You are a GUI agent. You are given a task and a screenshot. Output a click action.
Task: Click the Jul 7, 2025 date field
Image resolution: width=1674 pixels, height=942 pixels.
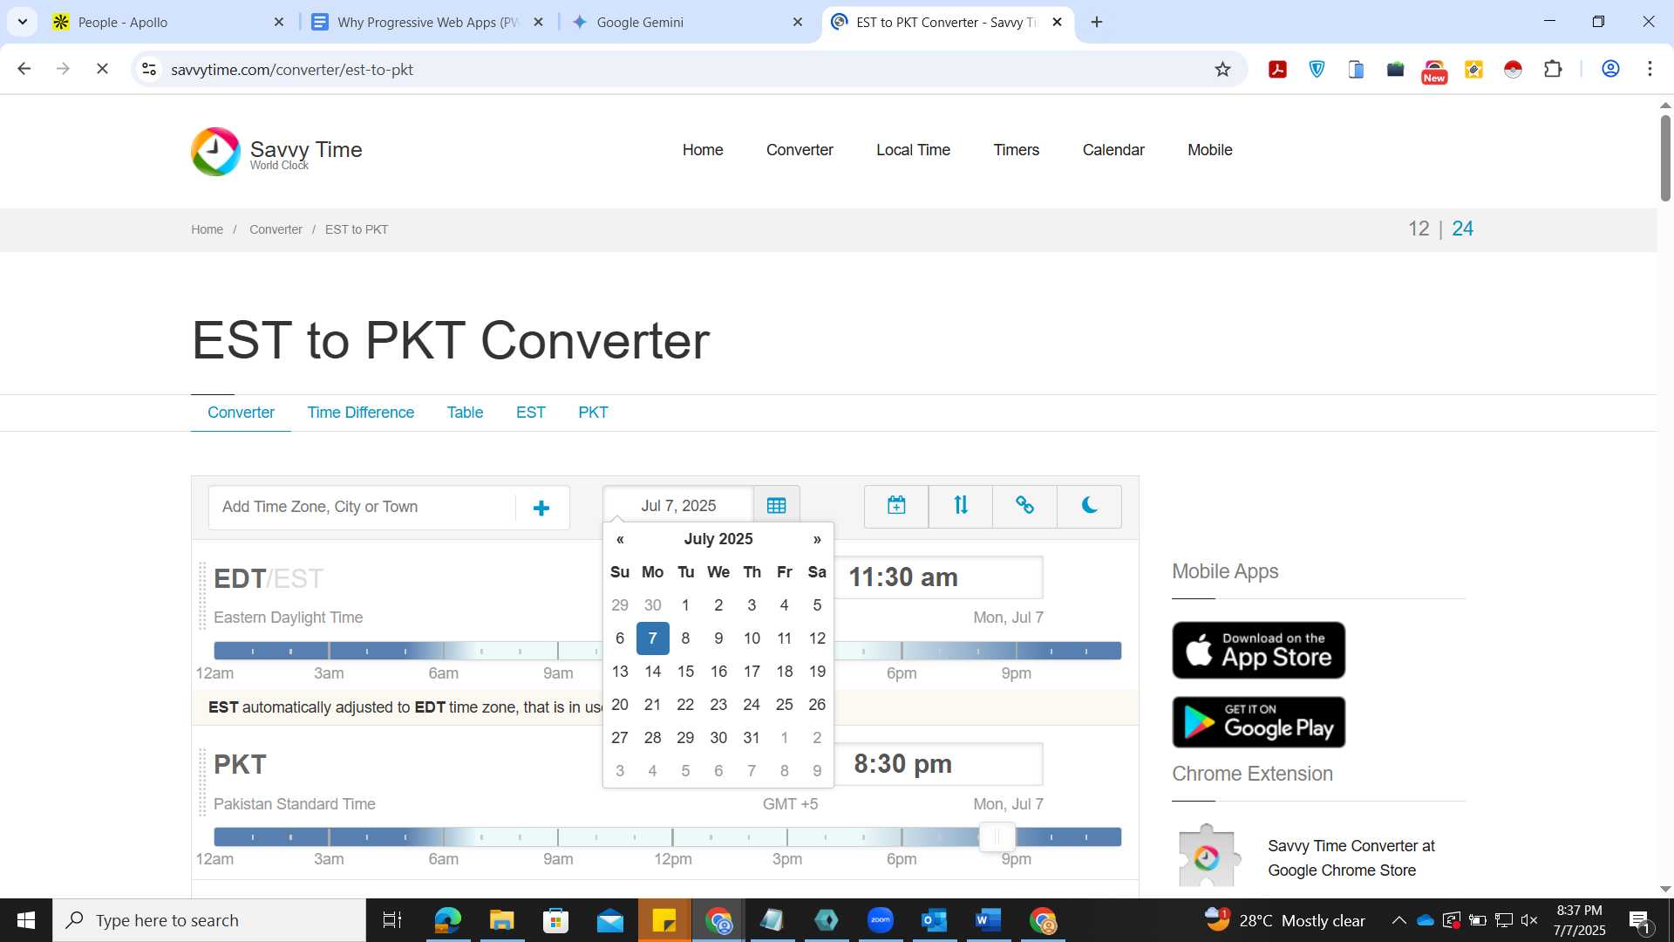coord(678,506)
